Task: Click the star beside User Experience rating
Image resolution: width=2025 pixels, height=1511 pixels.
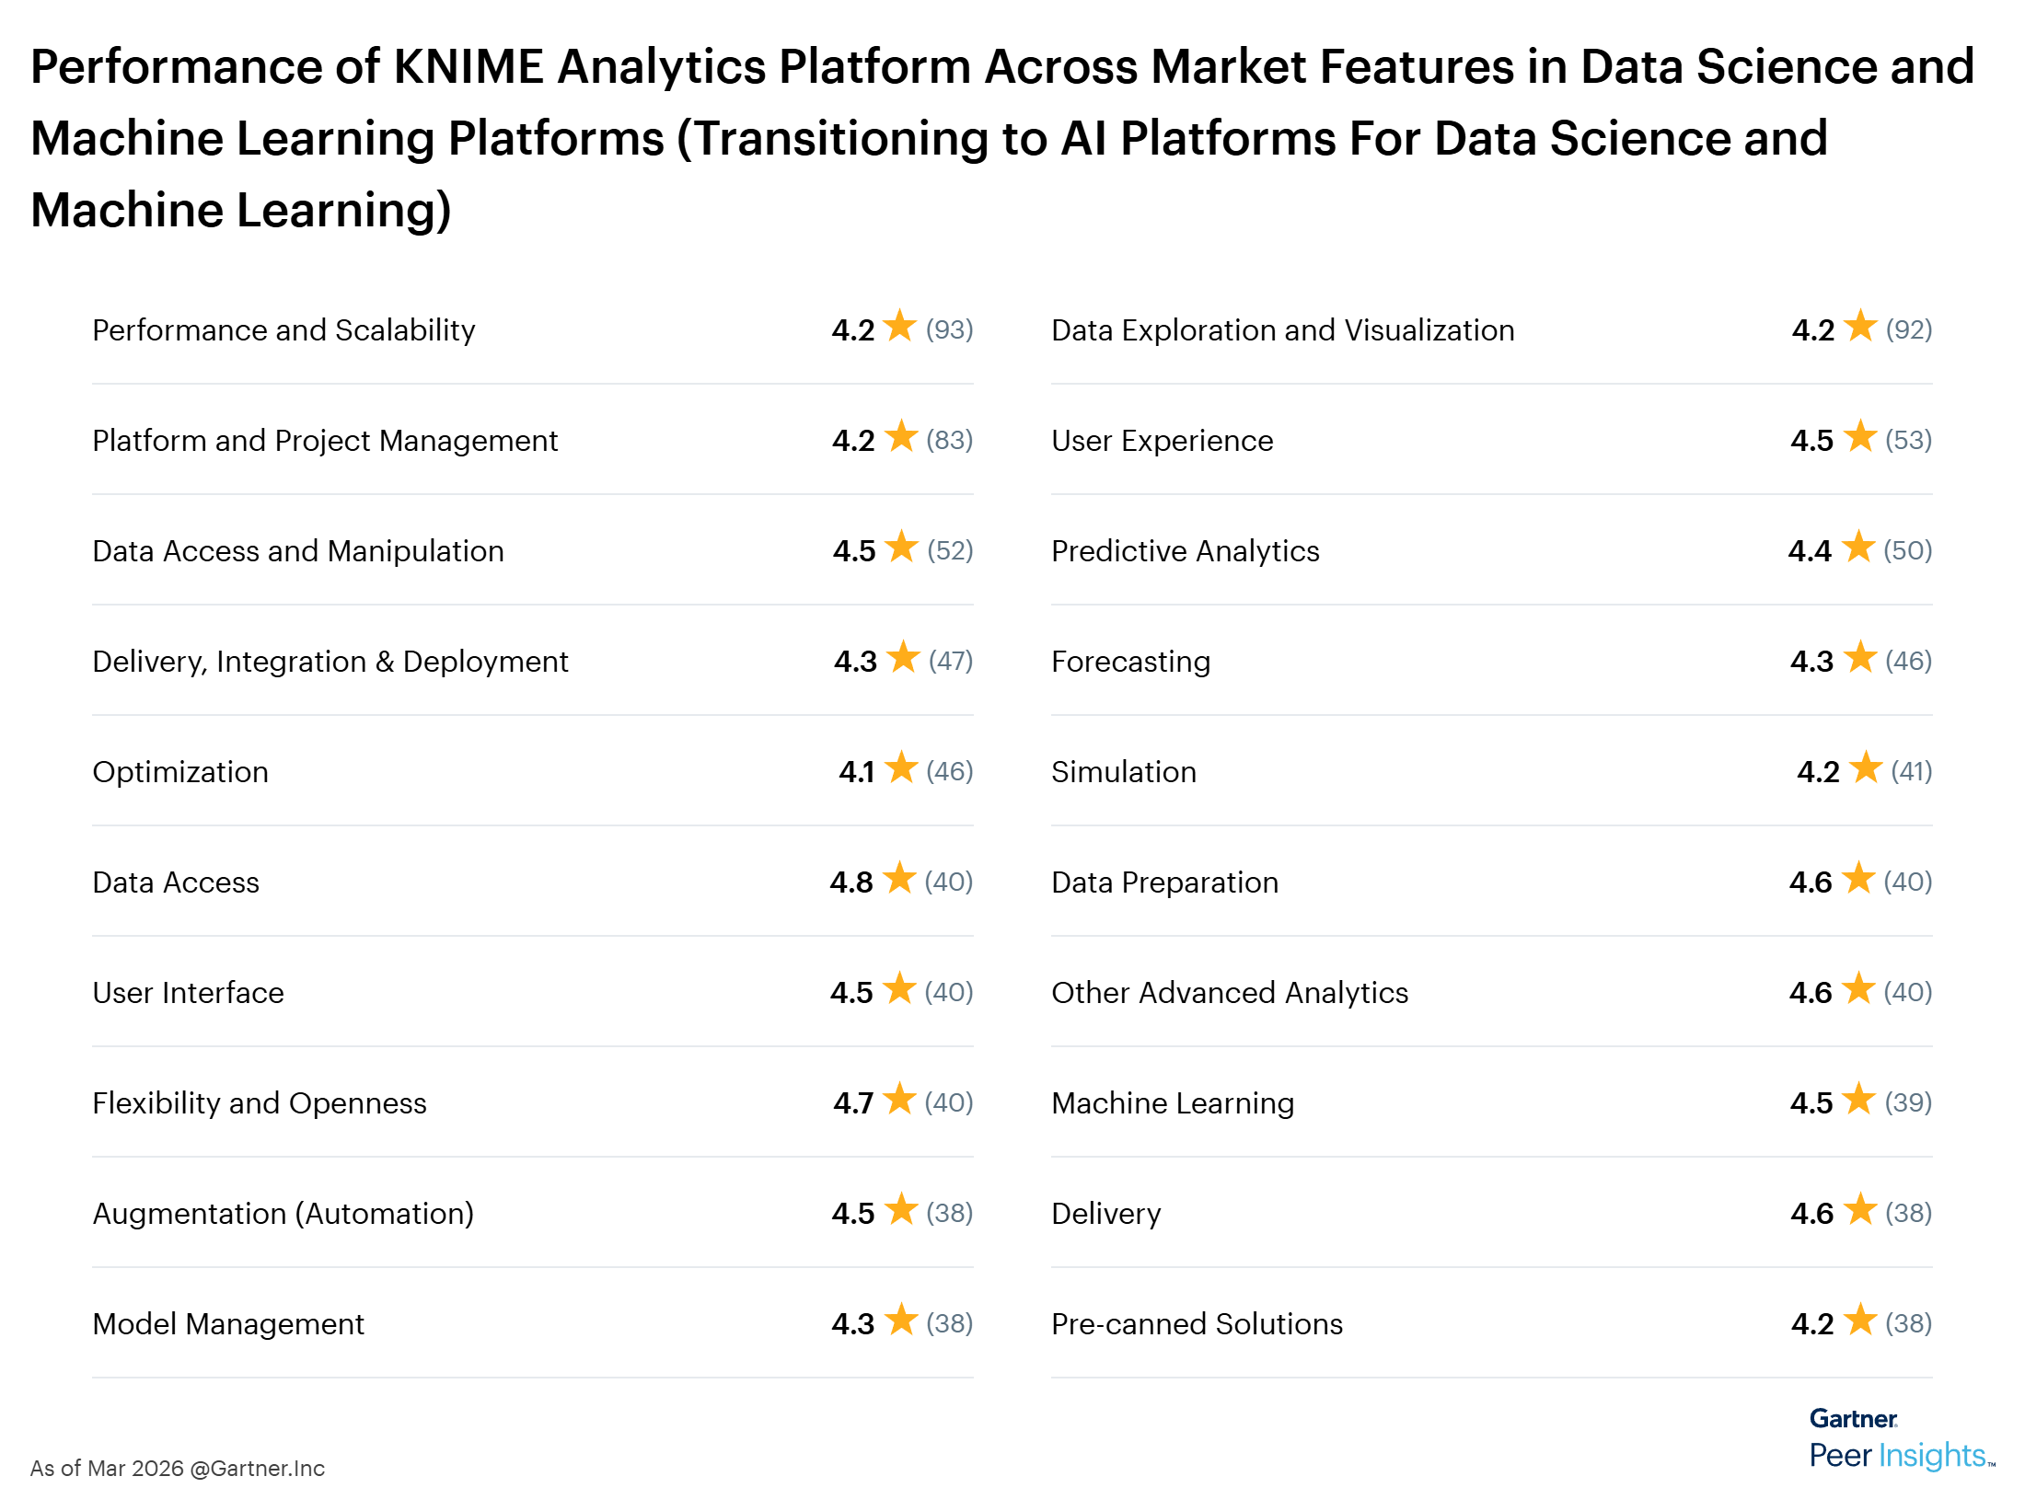Action: coord(1860,440)
